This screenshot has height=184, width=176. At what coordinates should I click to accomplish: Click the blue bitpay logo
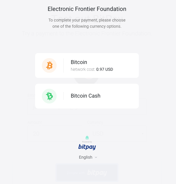(x=87, y=147)
